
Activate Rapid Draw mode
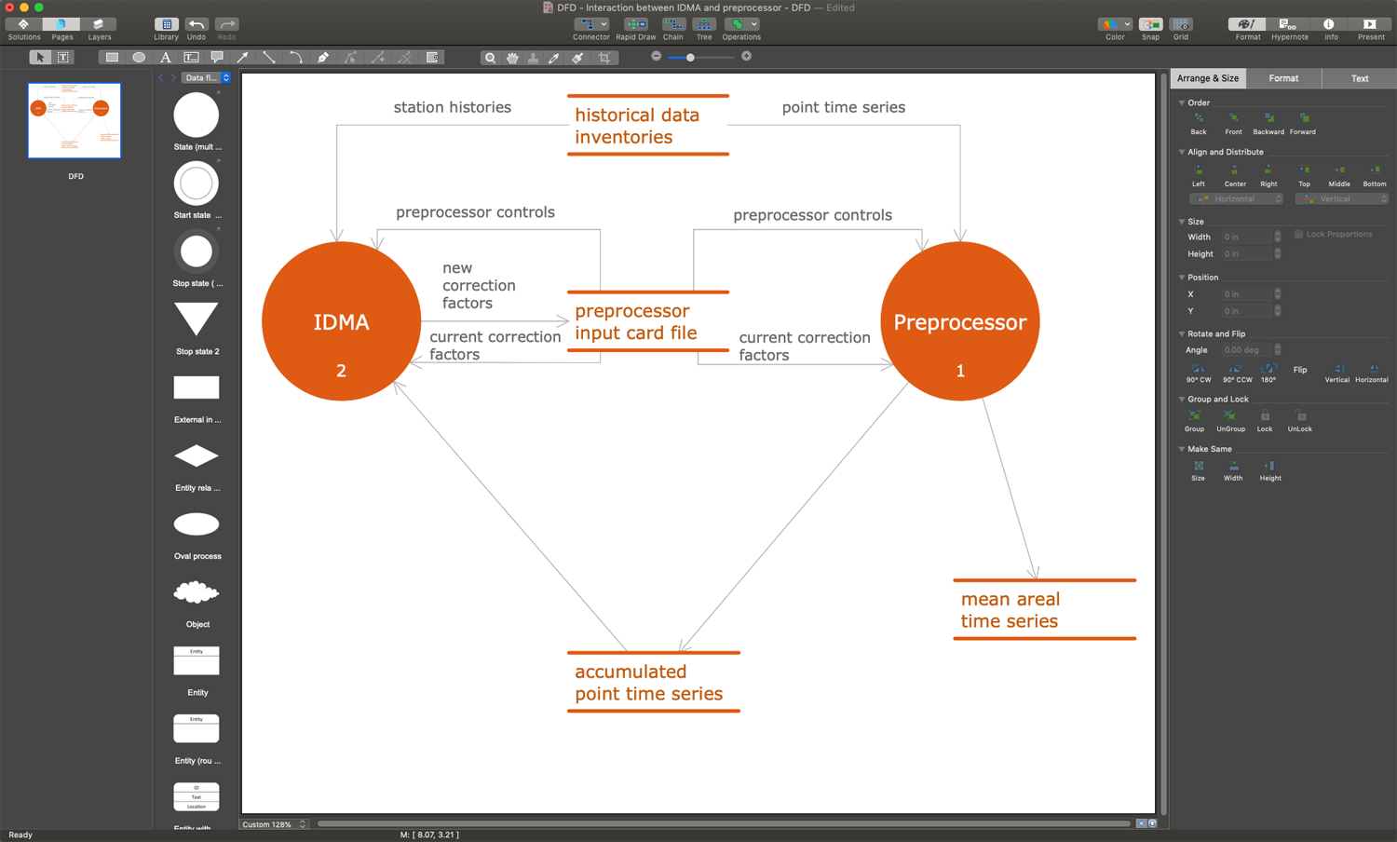click(x=635, y=28)
